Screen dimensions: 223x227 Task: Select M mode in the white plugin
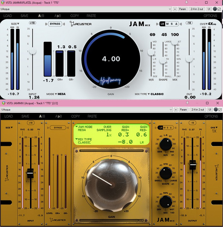pyautogui.click(x=167, y=24)
